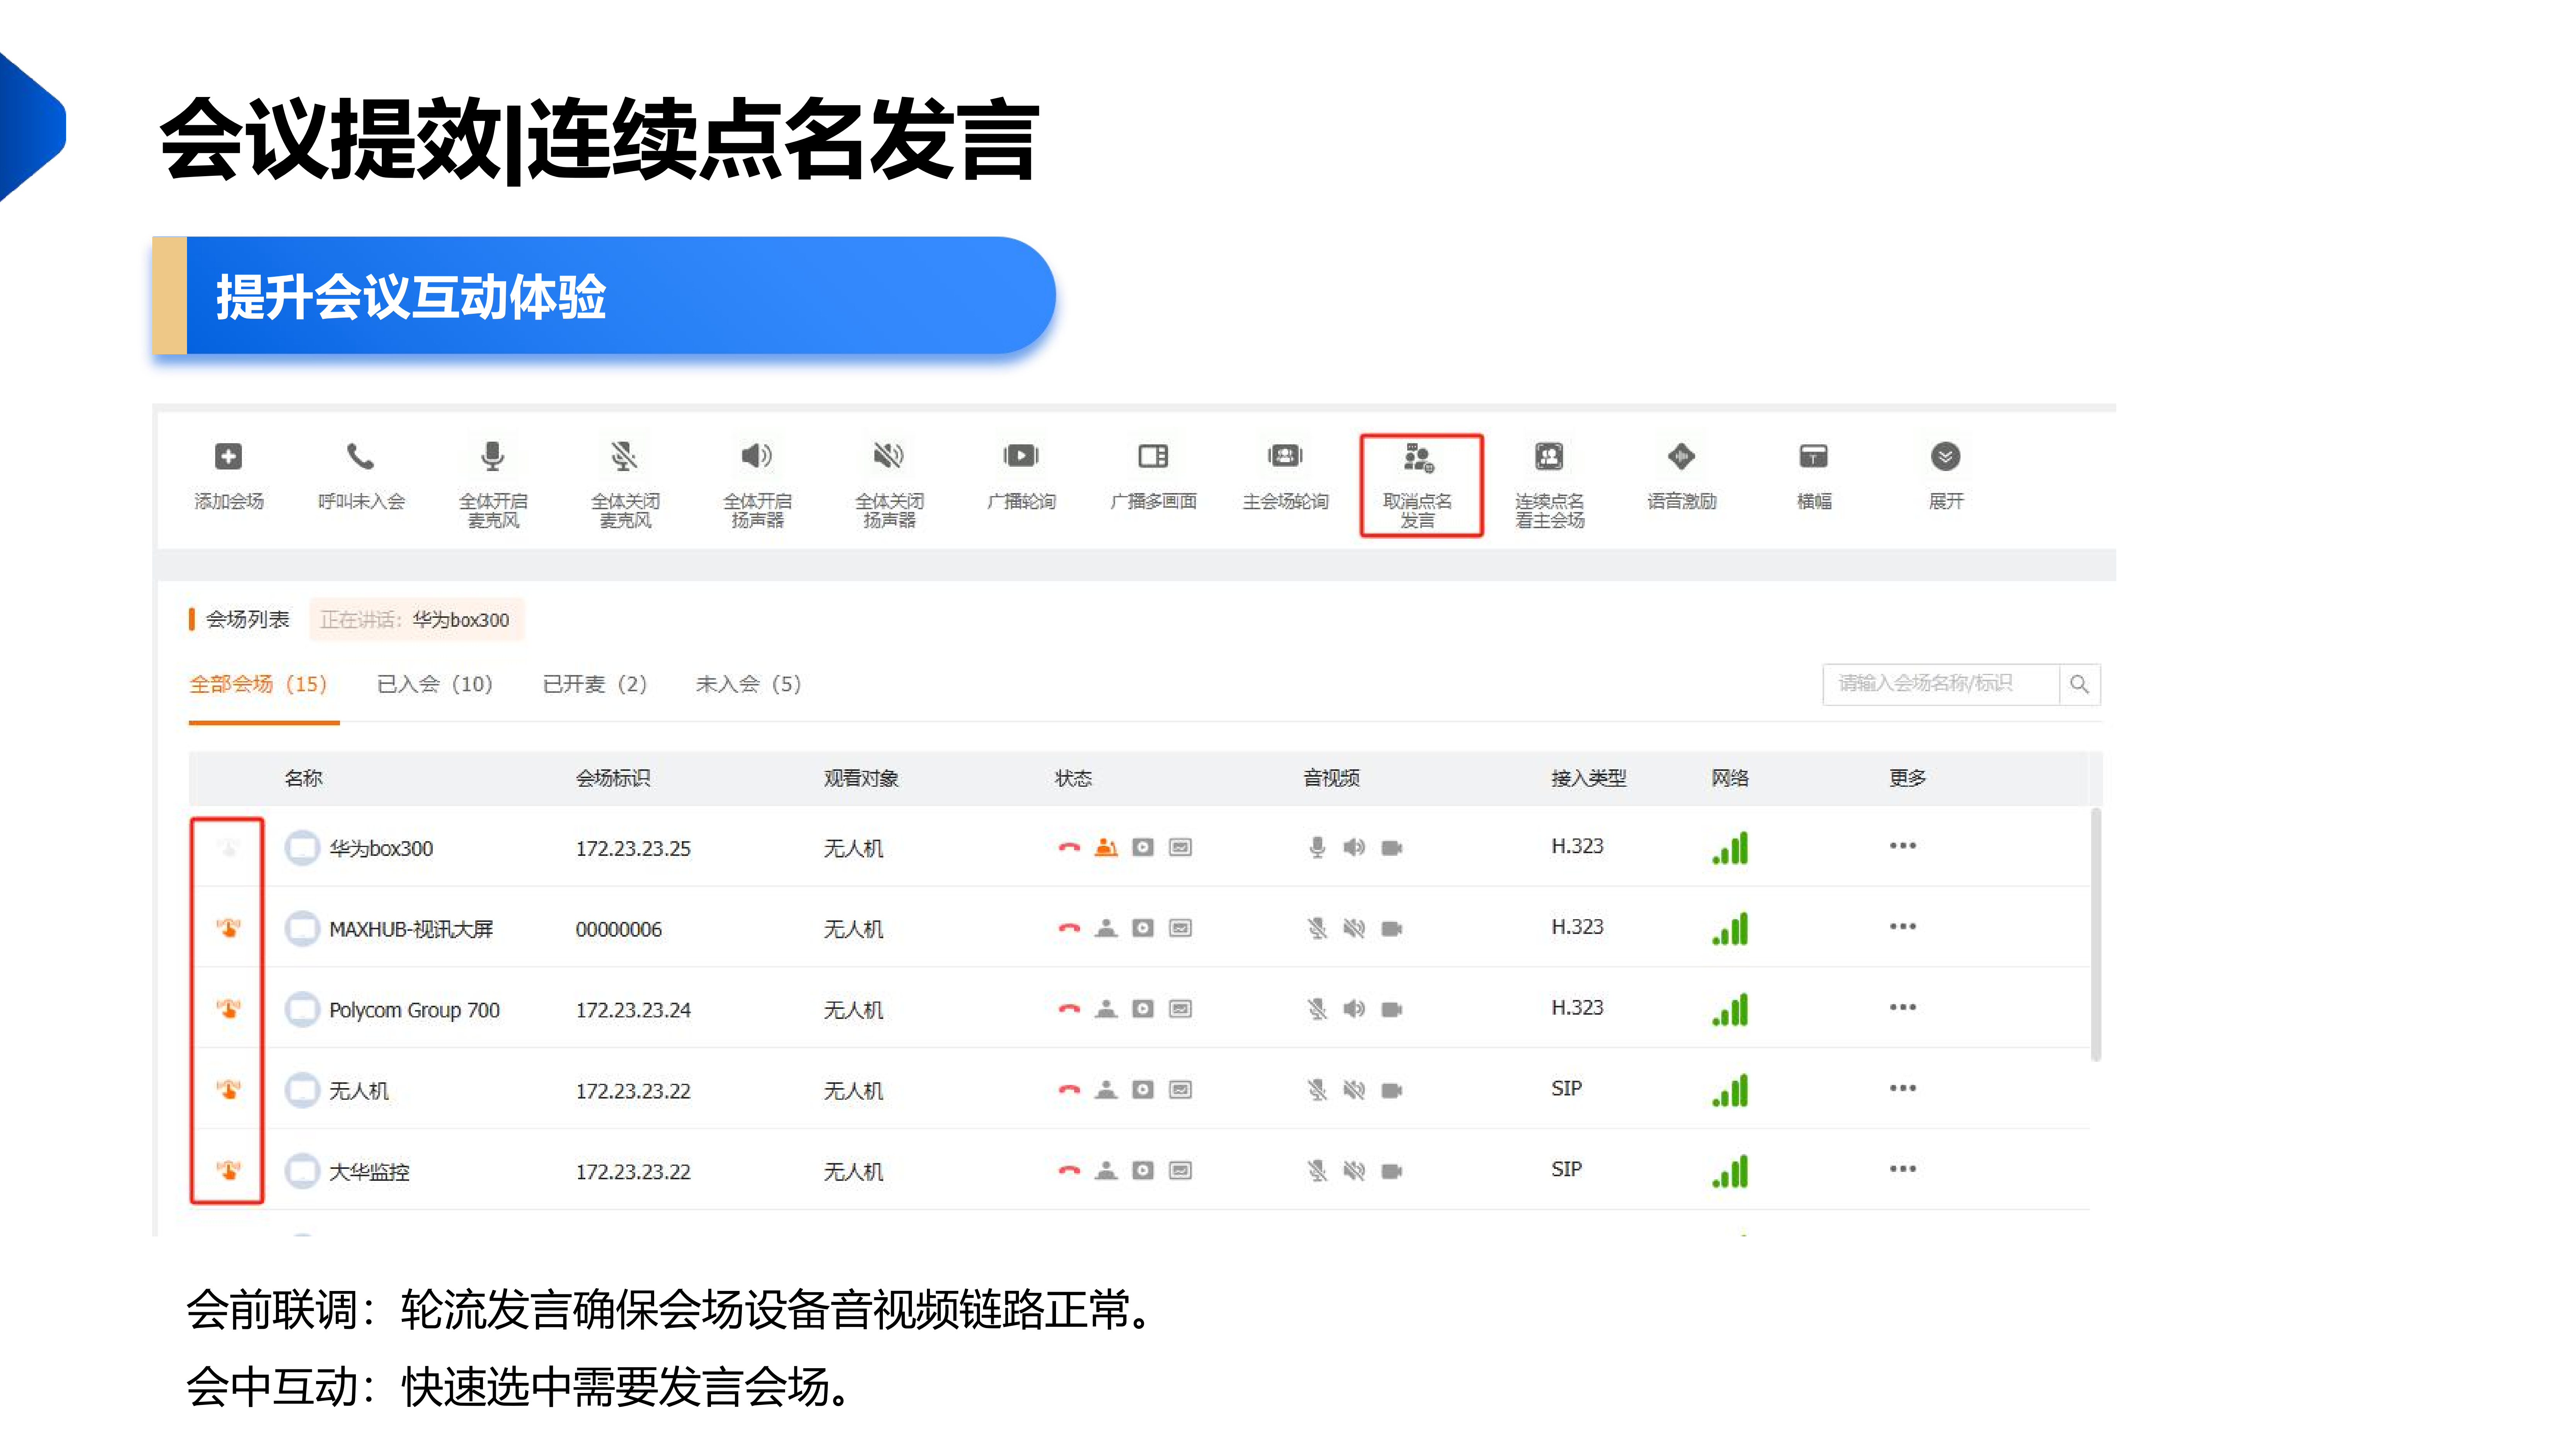2576x1449 pixels.
Task: Hang up the Polycom Group 700 site
Action: 1069,1009
